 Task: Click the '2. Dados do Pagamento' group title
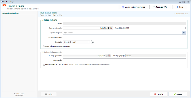tap(52, 52)
